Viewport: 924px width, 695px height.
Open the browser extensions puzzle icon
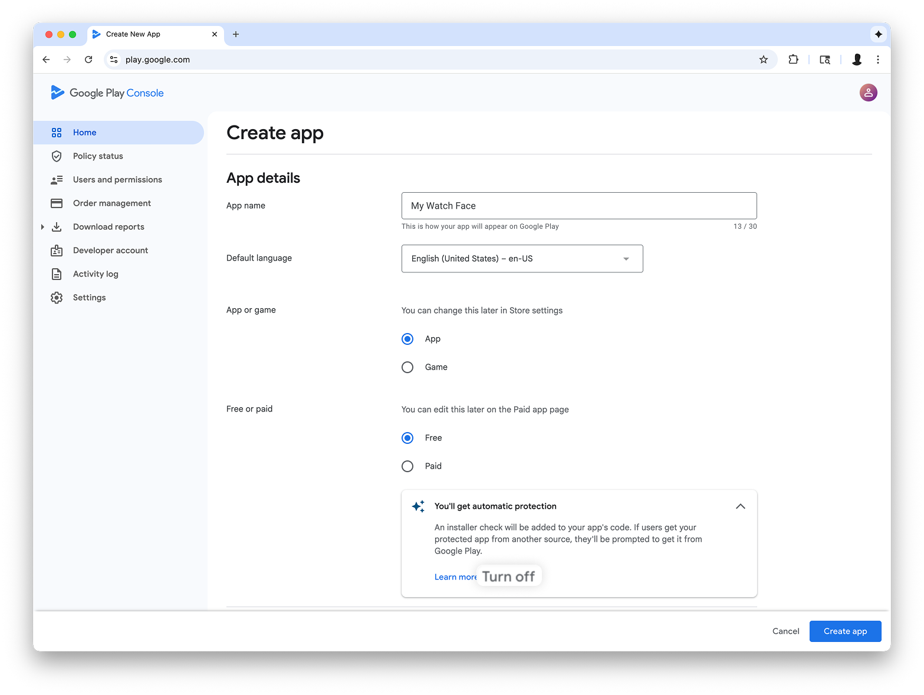[x=793, y=60]
